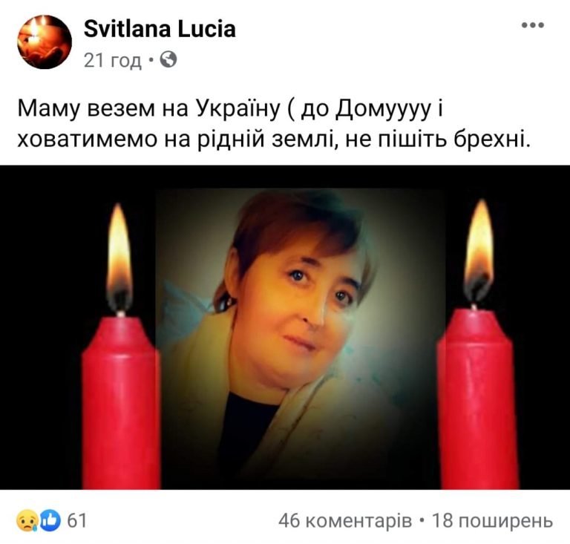Viewport: 570px width, 544px height.
Task: Open the woman's portrait in the post photo
Action: [x=301, y=338]
